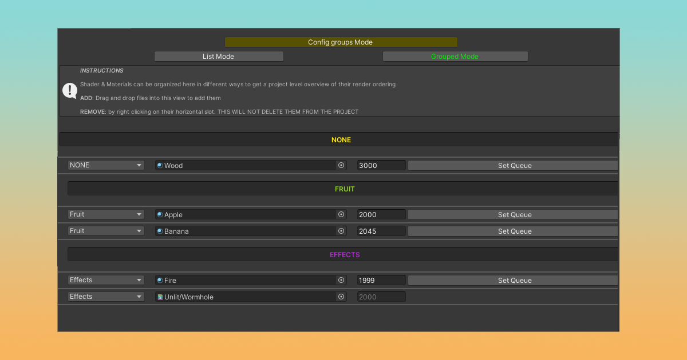Click the Apple material sphere icon
Viewport: 687px width, 360px height.
pyautogui.click(x=160, y=214)
